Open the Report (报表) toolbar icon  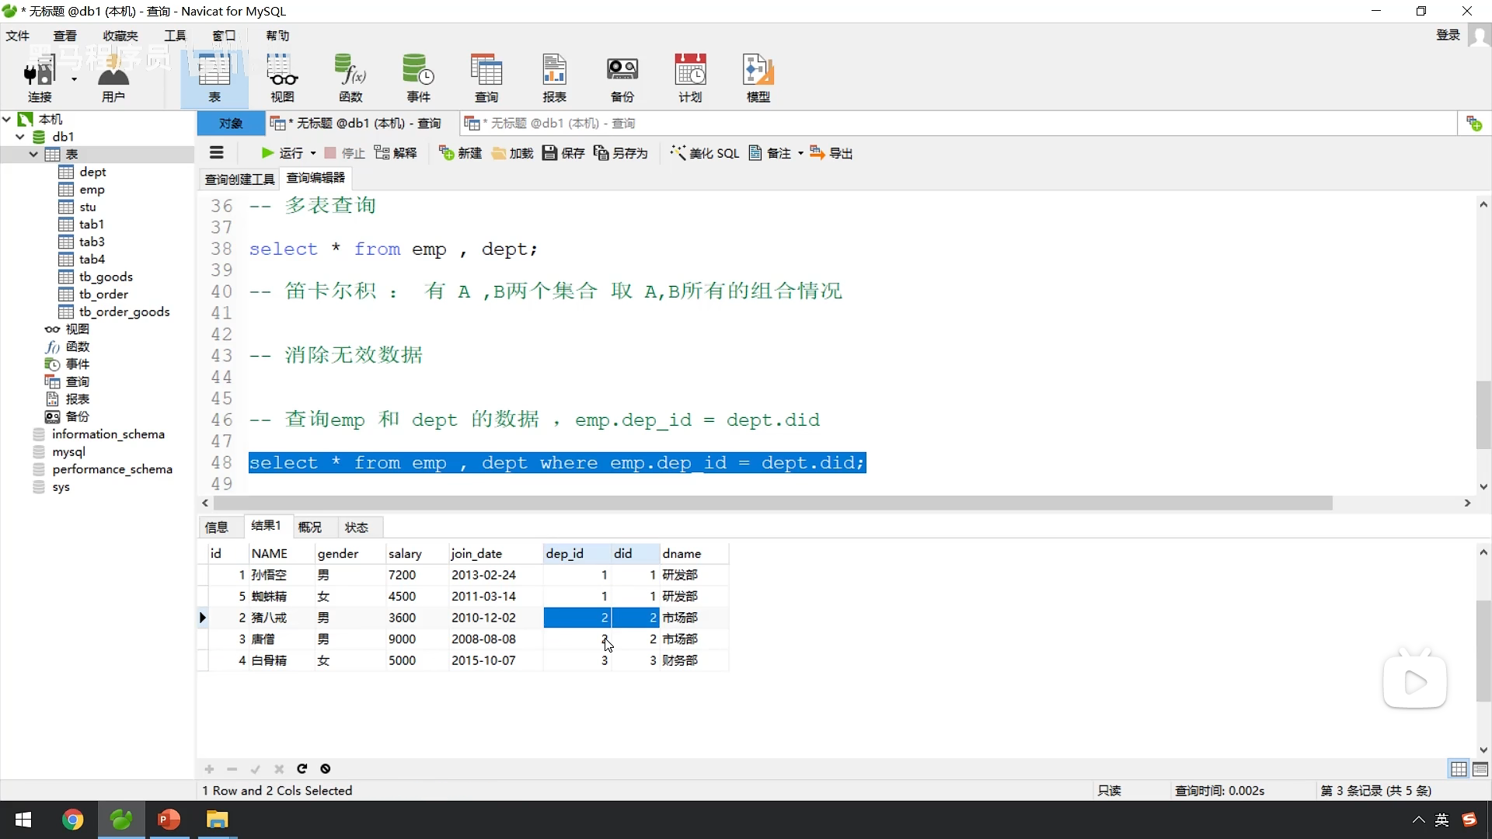554,78
